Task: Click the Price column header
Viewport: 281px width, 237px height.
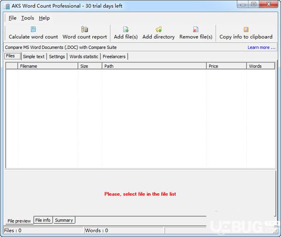Action: pyautogui.click(x=226, y=66)
